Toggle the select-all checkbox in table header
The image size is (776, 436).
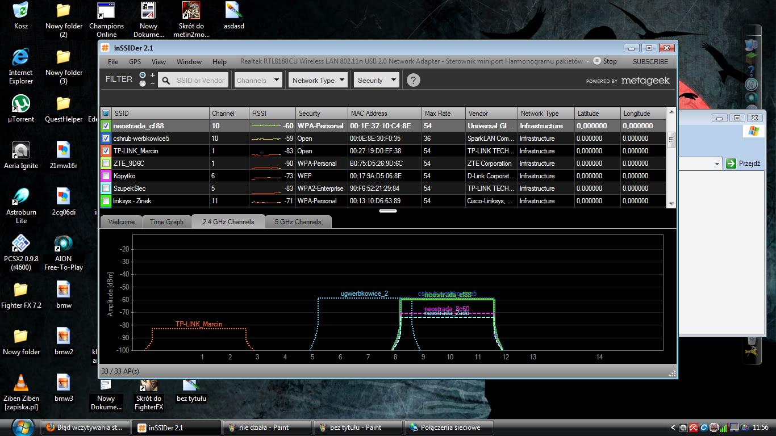[106, 114]
